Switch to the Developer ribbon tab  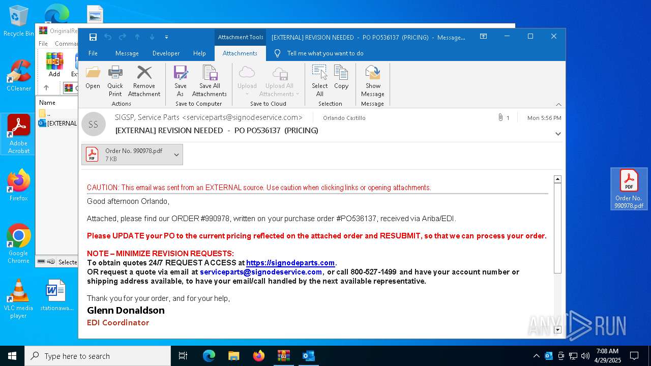click(166, 53)
